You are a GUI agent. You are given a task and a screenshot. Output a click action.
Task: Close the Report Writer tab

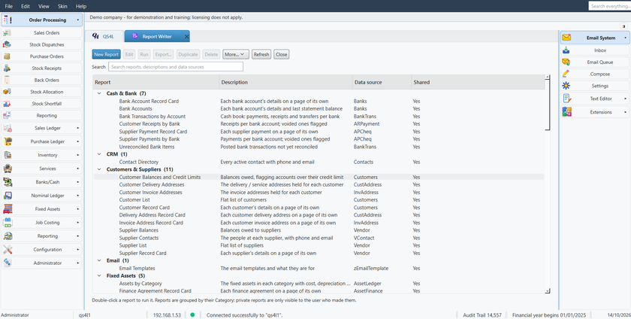coord(186,36)
